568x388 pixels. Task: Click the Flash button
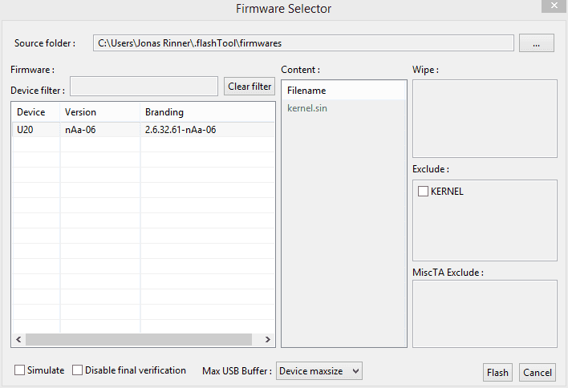pos(497,373)
